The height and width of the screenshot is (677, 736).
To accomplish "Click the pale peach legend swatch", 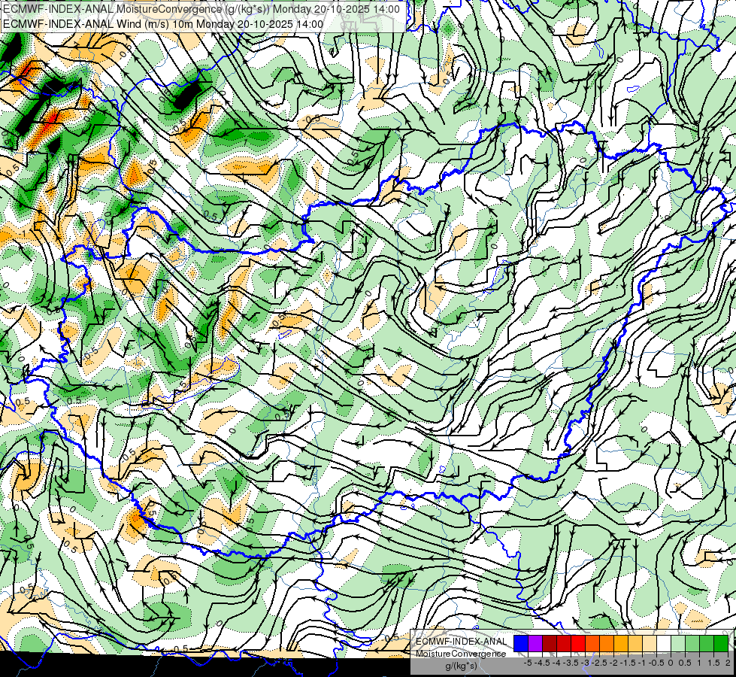I will click(650, 643).
